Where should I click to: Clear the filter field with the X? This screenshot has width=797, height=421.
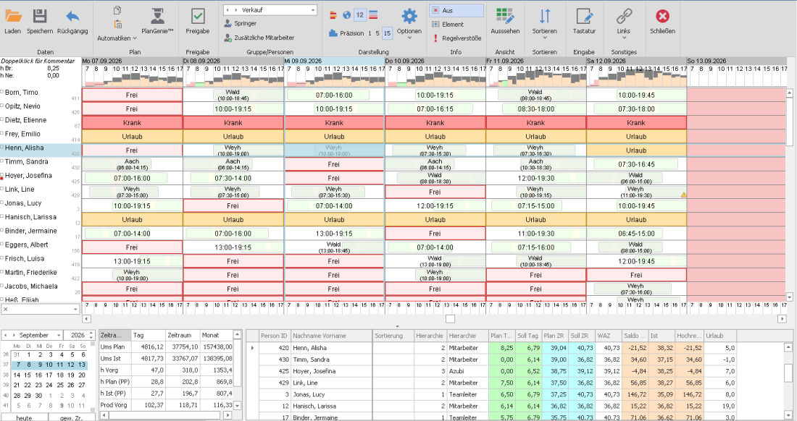tap(6, 309)
